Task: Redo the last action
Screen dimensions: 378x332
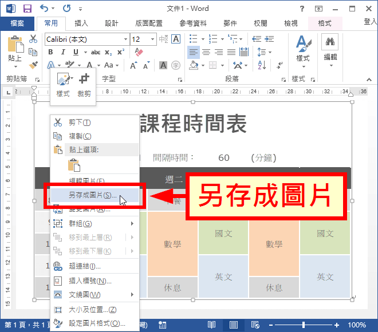Action: click(67, 9)
